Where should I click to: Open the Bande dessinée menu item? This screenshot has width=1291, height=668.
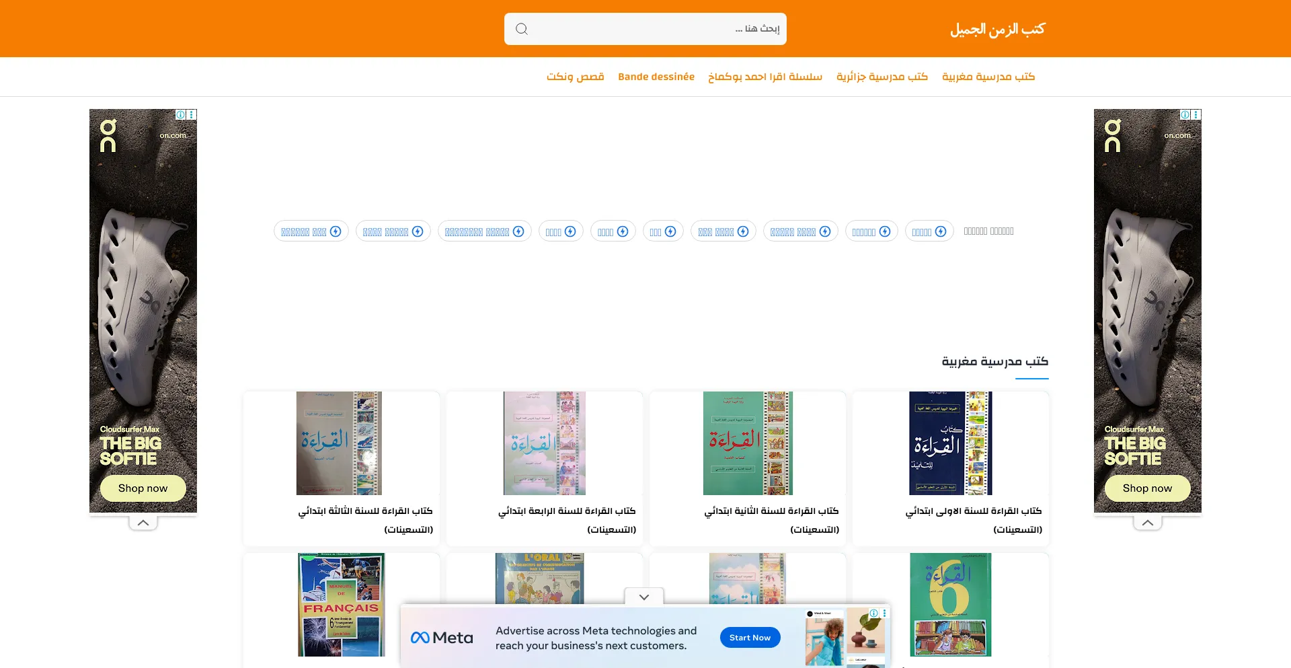click(656, 77)
